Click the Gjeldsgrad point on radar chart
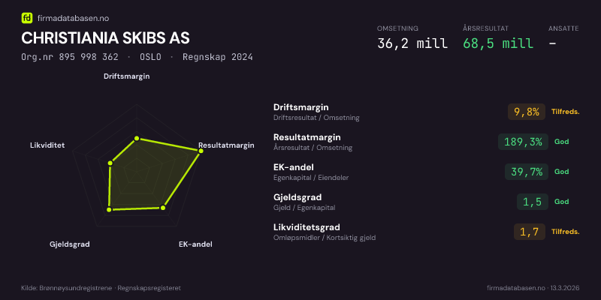Viewport: 601px width, 300px height. tap(110, 210)
